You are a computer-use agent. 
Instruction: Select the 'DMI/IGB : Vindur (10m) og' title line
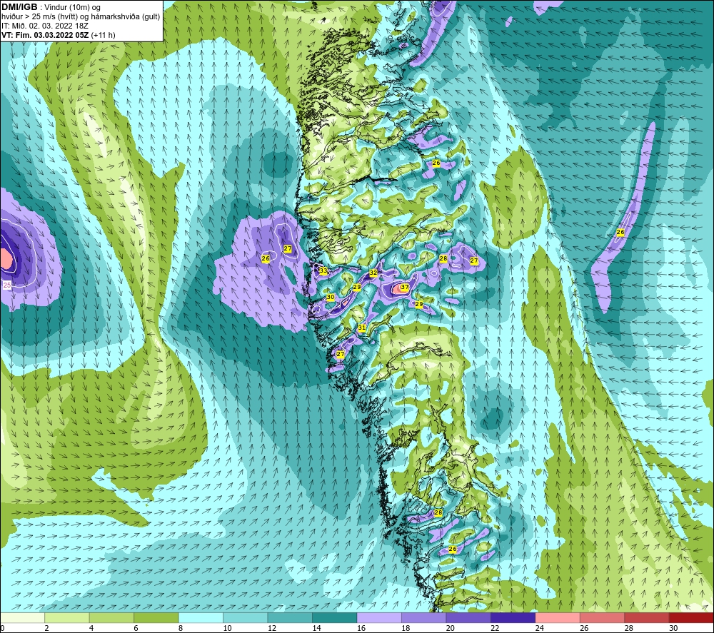(x=51, y=7)
